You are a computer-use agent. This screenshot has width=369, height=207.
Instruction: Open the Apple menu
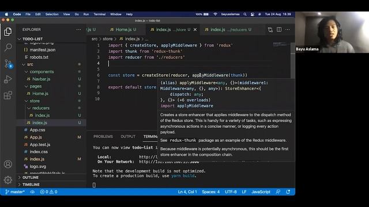point(6,14)
